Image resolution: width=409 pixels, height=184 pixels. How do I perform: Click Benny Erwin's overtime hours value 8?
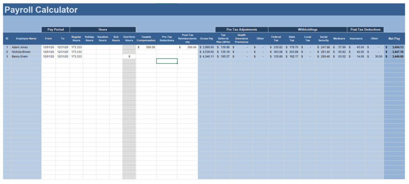click(129, 57)
